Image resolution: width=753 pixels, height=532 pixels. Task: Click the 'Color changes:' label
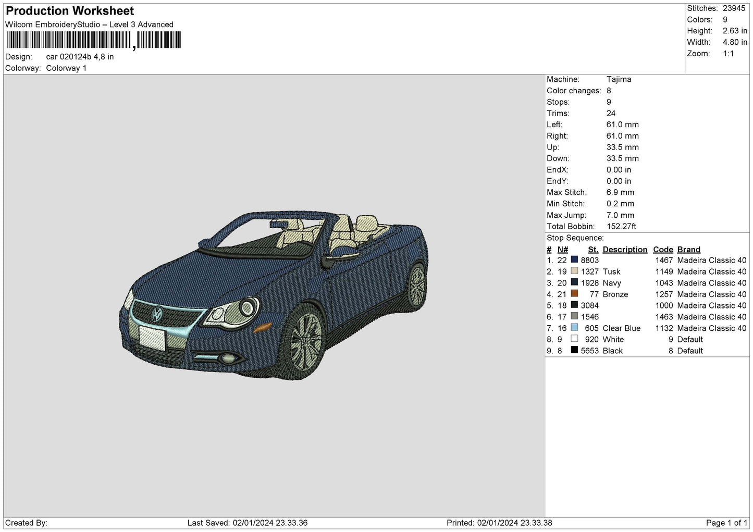point(574,91)
